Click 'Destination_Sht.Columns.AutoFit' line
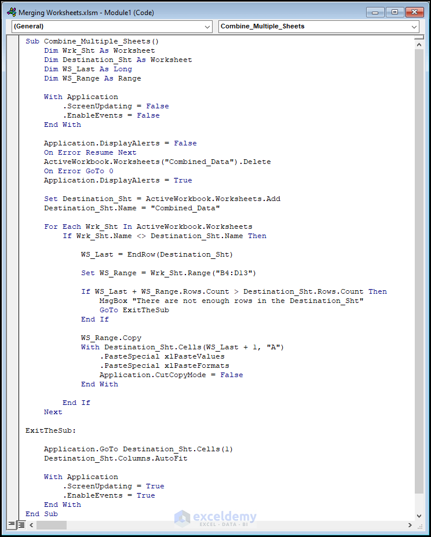This screenshot has width=431, height=537. pyautogui.click(x=116, y=458)
